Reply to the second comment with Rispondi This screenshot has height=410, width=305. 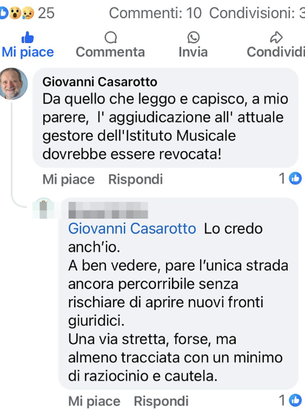click(x=161, y=401)
